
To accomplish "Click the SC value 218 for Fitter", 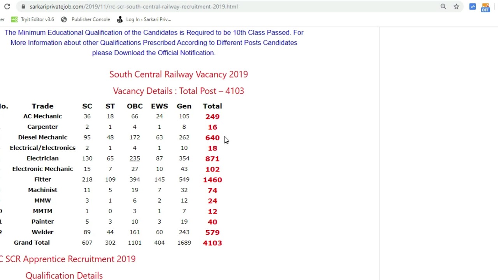I will (x=87, y=179).
